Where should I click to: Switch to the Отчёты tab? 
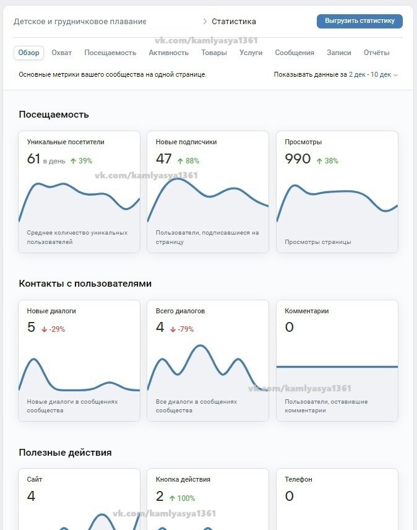pyautogui.click(x=377, y=53)
